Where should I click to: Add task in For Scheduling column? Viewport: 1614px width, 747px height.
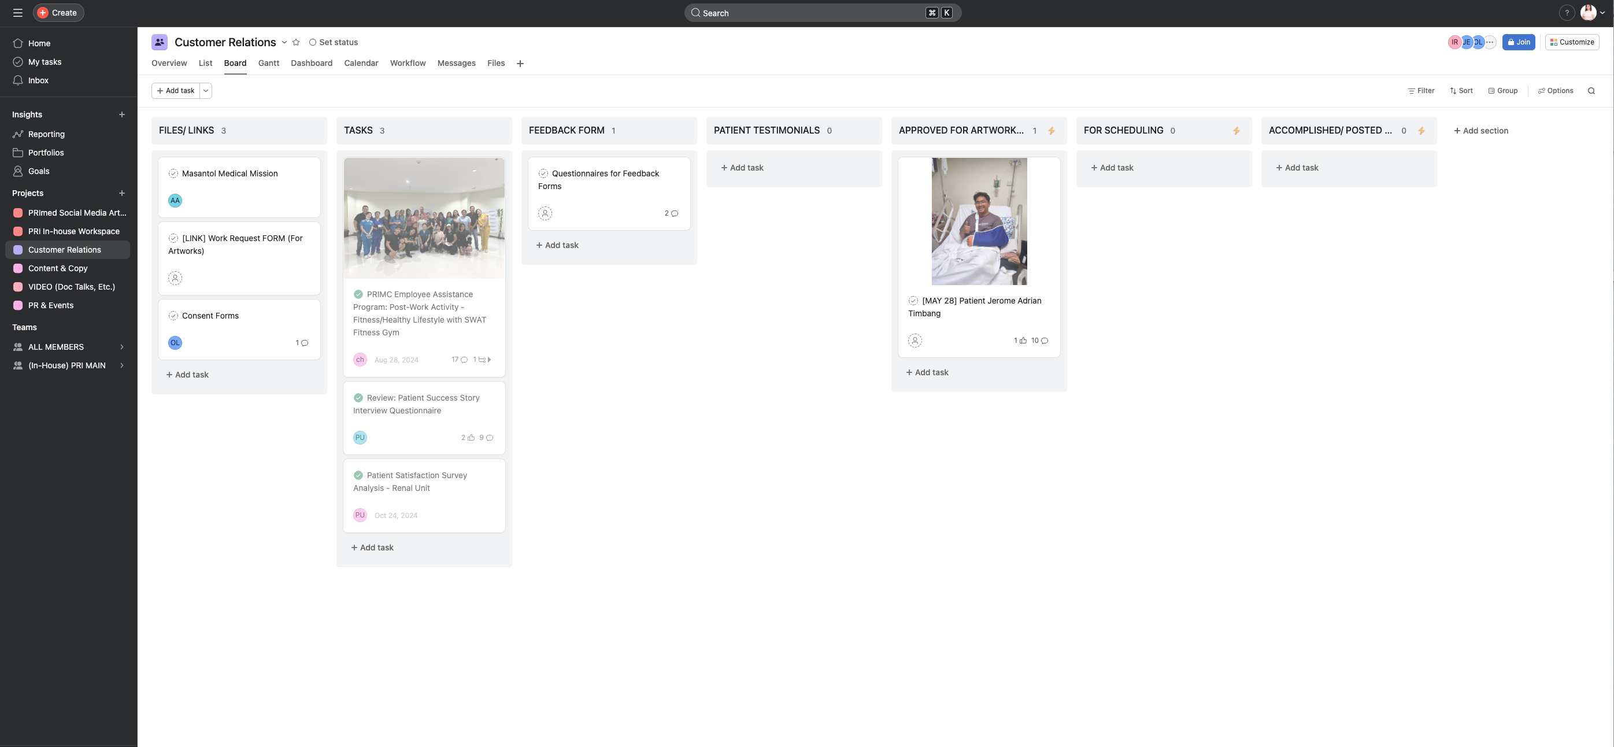1112,168
